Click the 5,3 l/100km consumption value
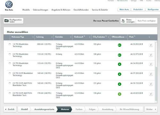 79,93
